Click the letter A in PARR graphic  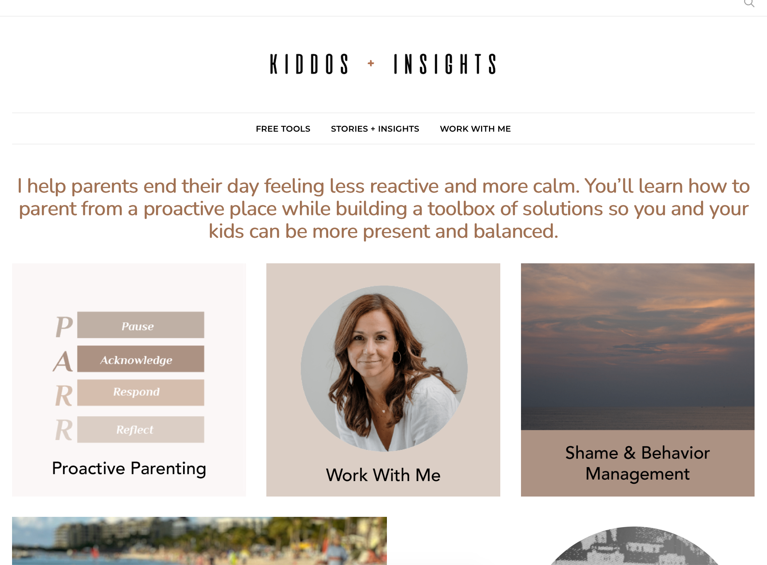[x=63, y=361]
